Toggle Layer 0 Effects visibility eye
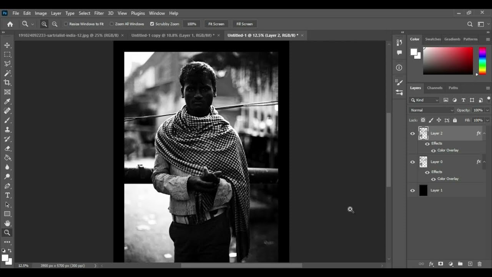The width and height of the screenshot is (492, 277). tap(427, 172)
